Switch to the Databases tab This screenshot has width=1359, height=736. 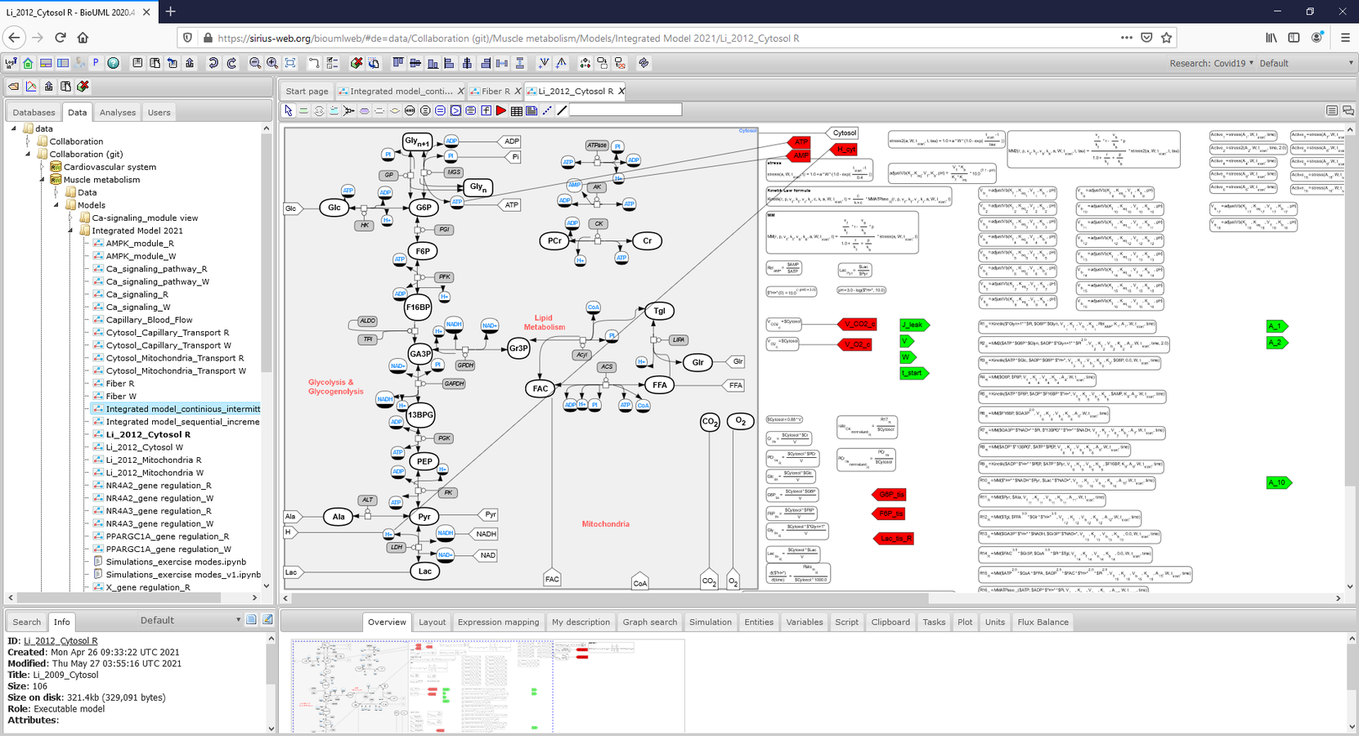pyautogui.click(x=34, y=113)
